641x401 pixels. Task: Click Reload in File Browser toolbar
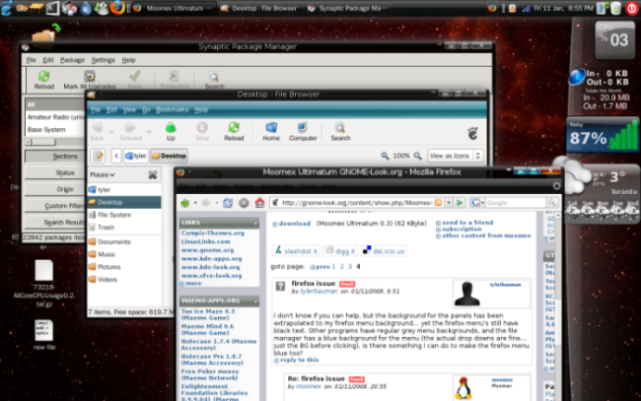click(234, 128)
